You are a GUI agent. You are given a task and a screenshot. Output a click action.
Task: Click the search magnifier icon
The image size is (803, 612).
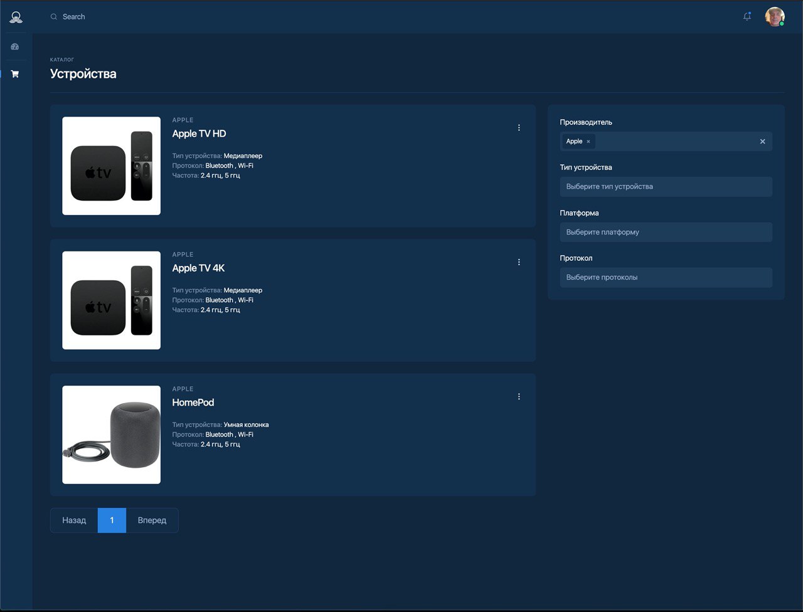54,17
